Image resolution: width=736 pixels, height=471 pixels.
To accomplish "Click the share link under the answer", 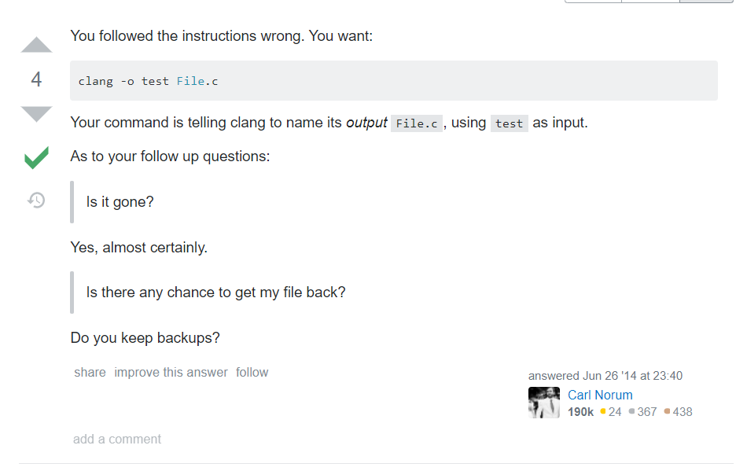I will click(90, 373).
